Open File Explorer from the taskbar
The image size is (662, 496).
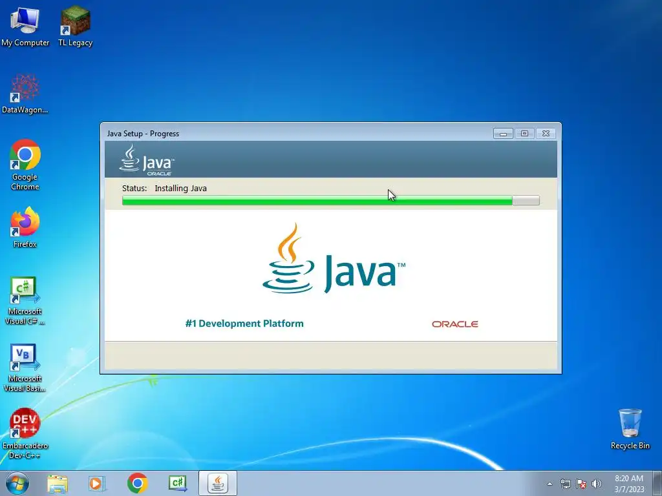[58, 483]
